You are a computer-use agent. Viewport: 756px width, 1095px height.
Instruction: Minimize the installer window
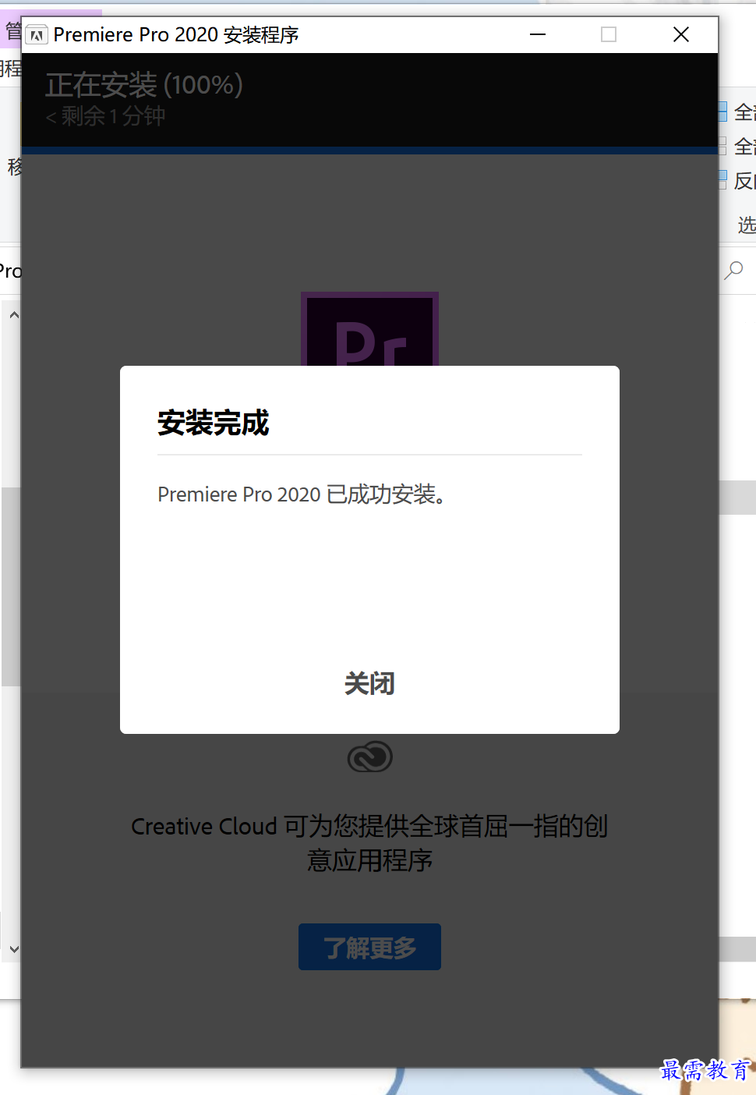538,34
